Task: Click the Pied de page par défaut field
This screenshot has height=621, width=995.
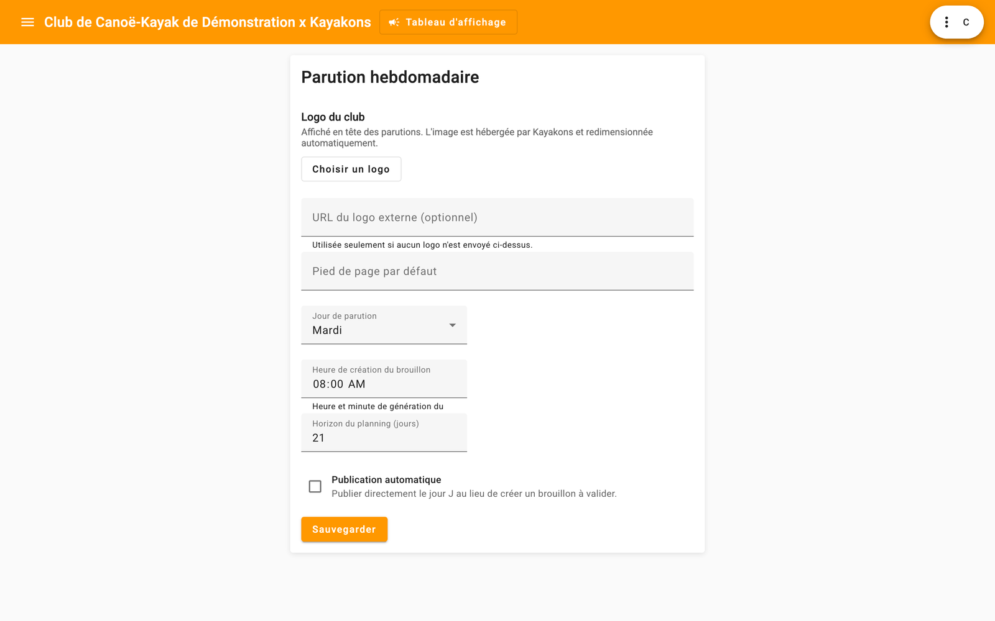Action: (497, 271)
